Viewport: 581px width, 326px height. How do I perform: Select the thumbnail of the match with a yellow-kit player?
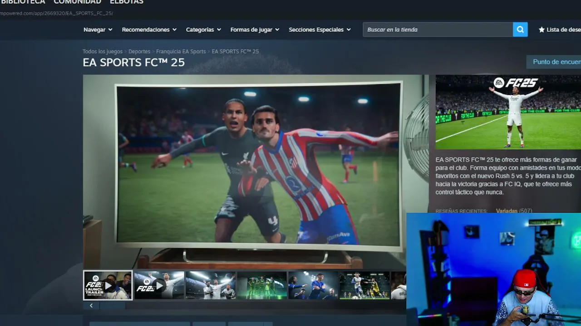pos(364,286)
